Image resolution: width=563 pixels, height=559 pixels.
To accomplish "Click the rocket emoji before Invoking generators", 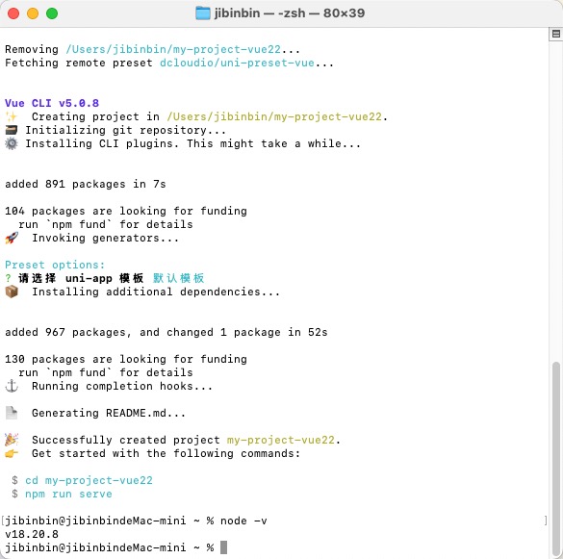I will pos(12,238).
